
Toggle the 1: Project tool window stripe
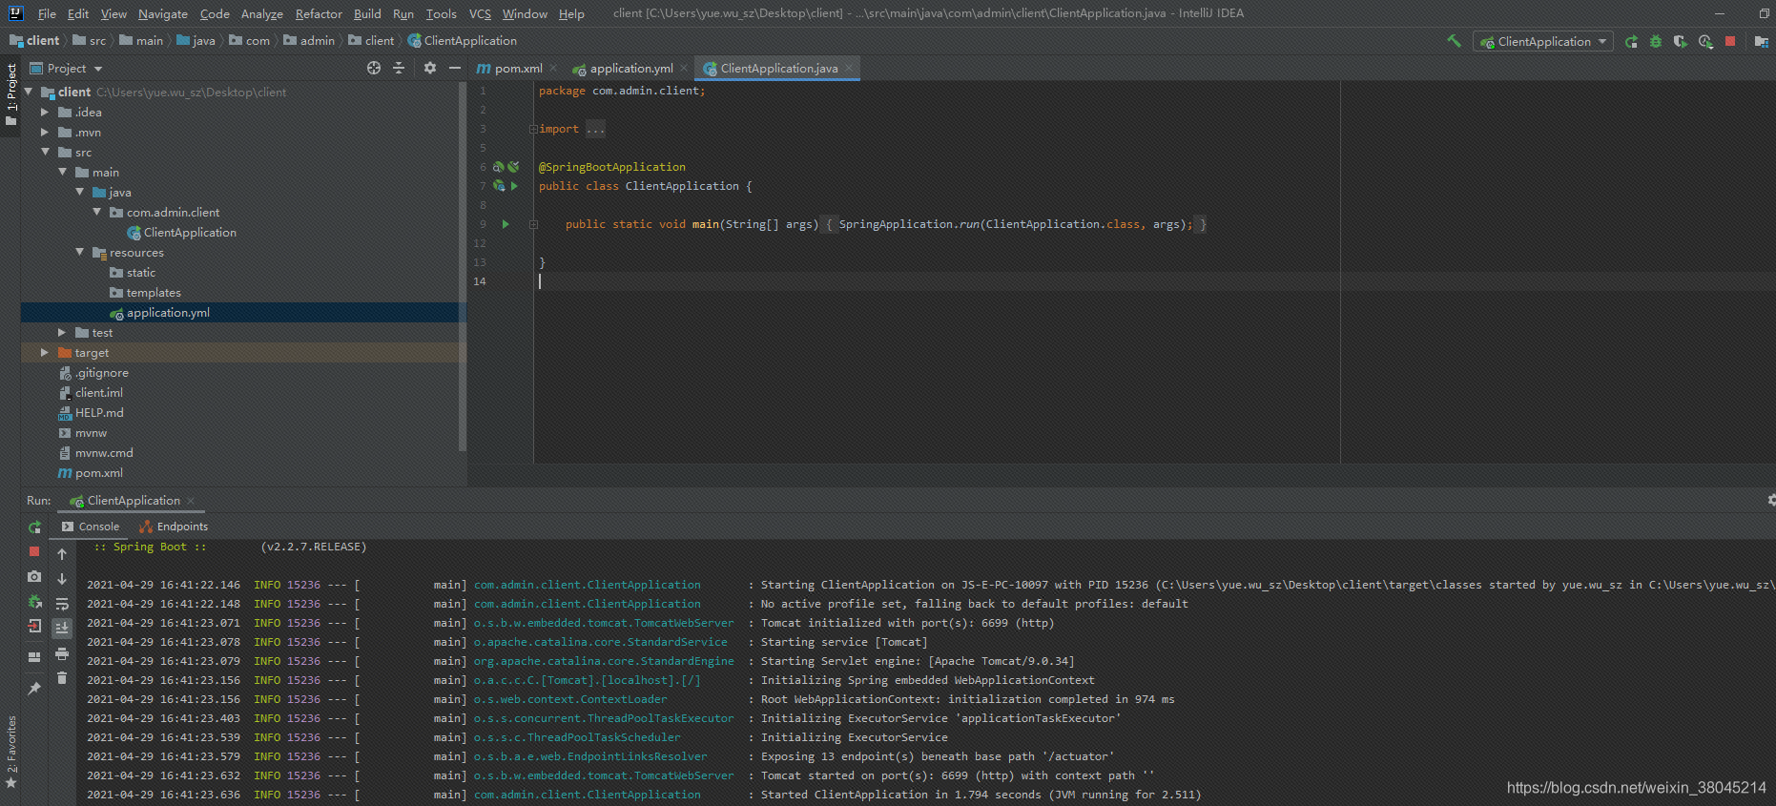(11, 94)
